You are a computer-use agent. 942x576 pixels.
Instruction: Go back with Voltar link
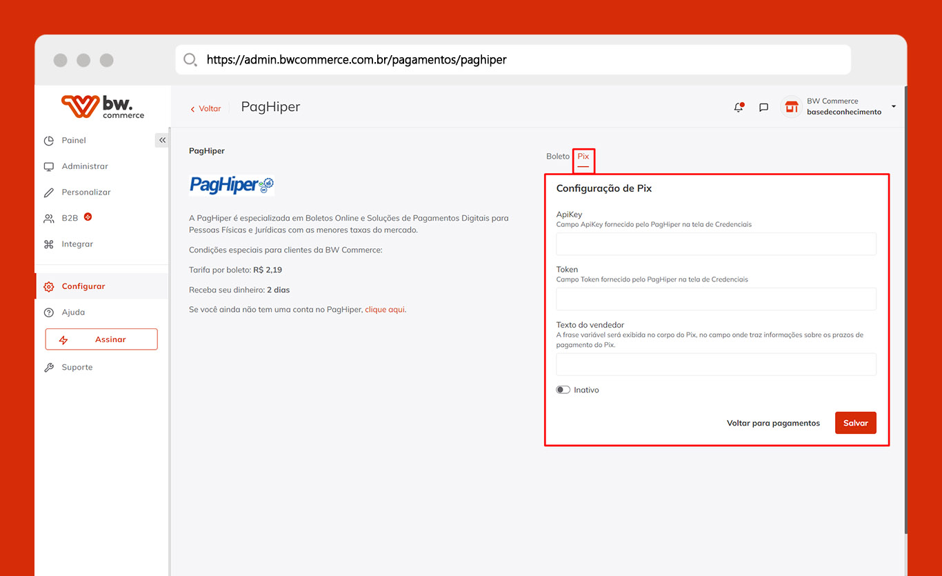tap(206, 108)
